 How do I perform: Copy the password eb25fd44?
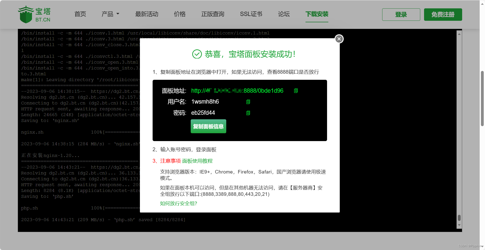point(248,113)
